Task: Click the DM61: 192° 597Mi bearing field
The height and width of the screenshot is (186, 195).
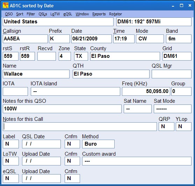Action: (x=154, y=22)
